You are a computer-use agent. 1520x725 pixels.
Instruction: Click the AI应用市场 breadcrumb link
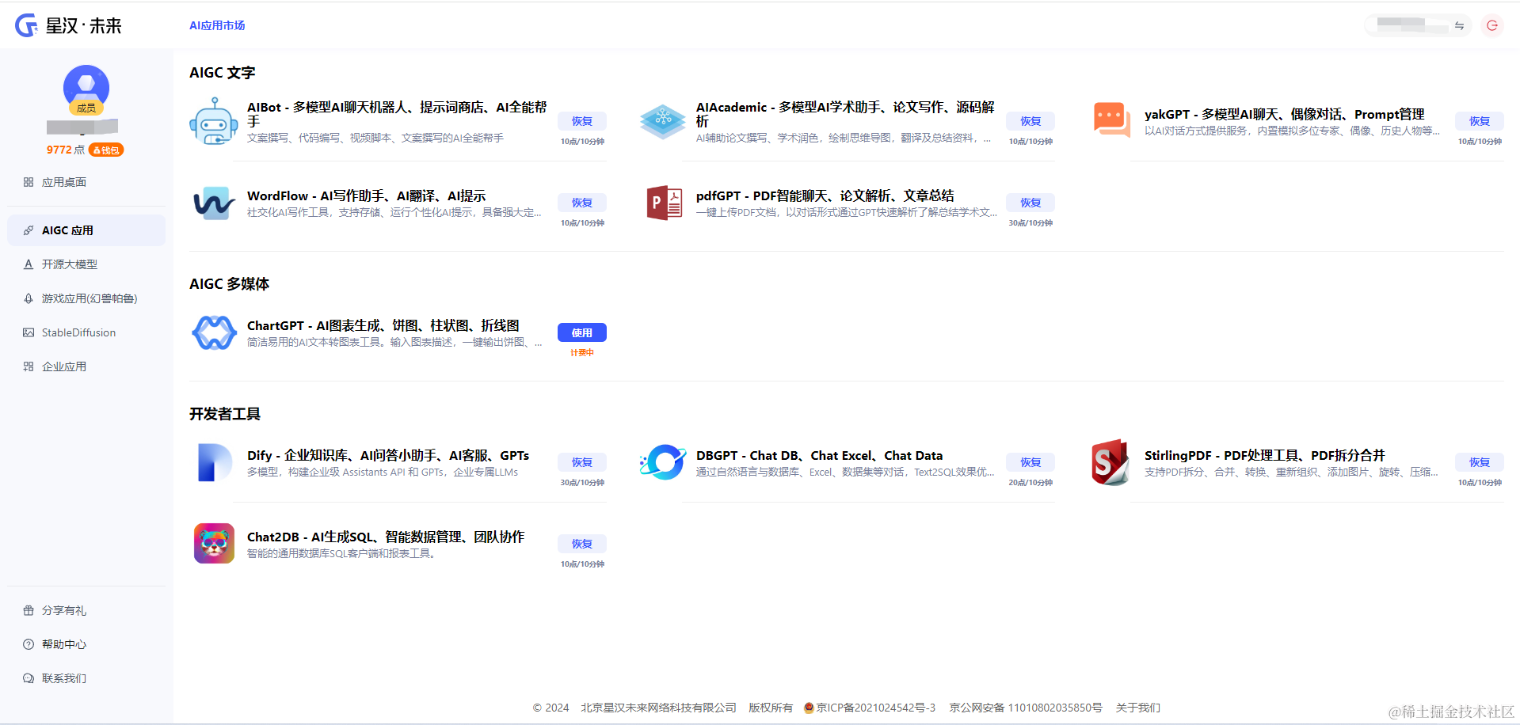(x=217, y=25)
